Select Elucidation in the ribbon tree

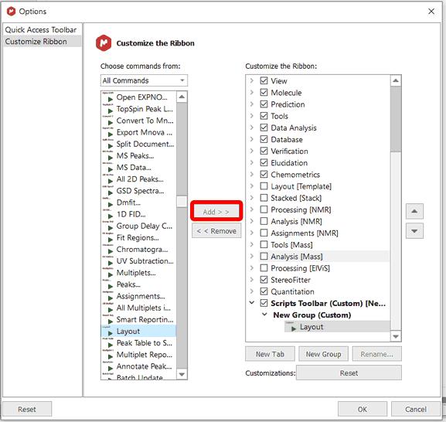289,163
